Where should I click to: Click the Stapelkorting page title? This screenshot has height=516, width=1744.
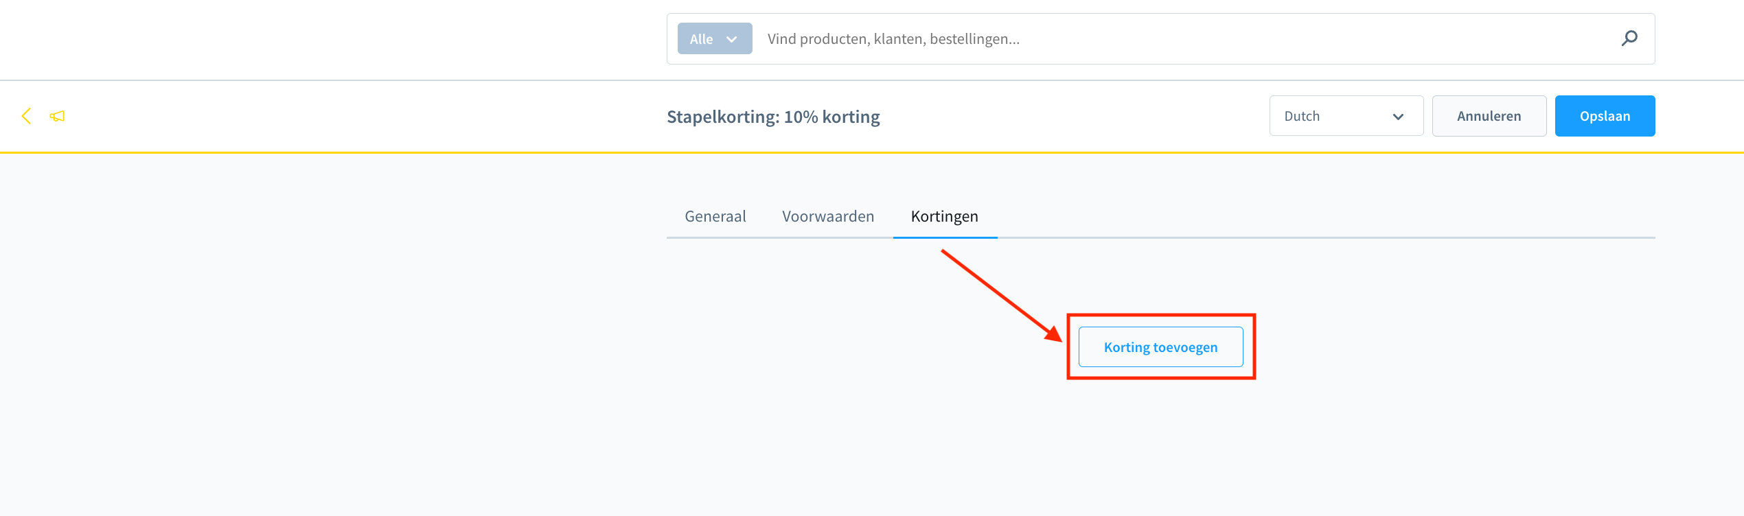click(x=773, y=116)
